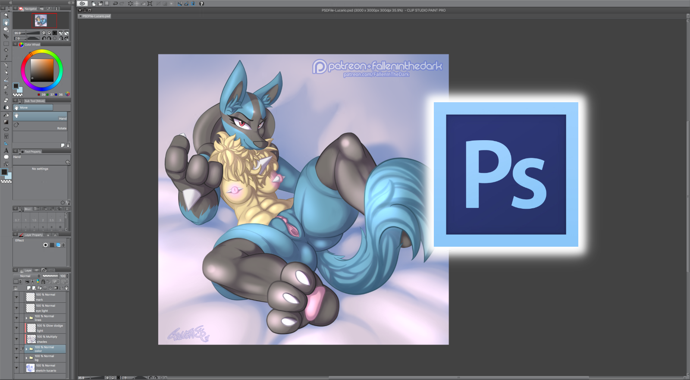Hide the lines folder layer
Screen dimensions: 690x380
click(16, 318)
